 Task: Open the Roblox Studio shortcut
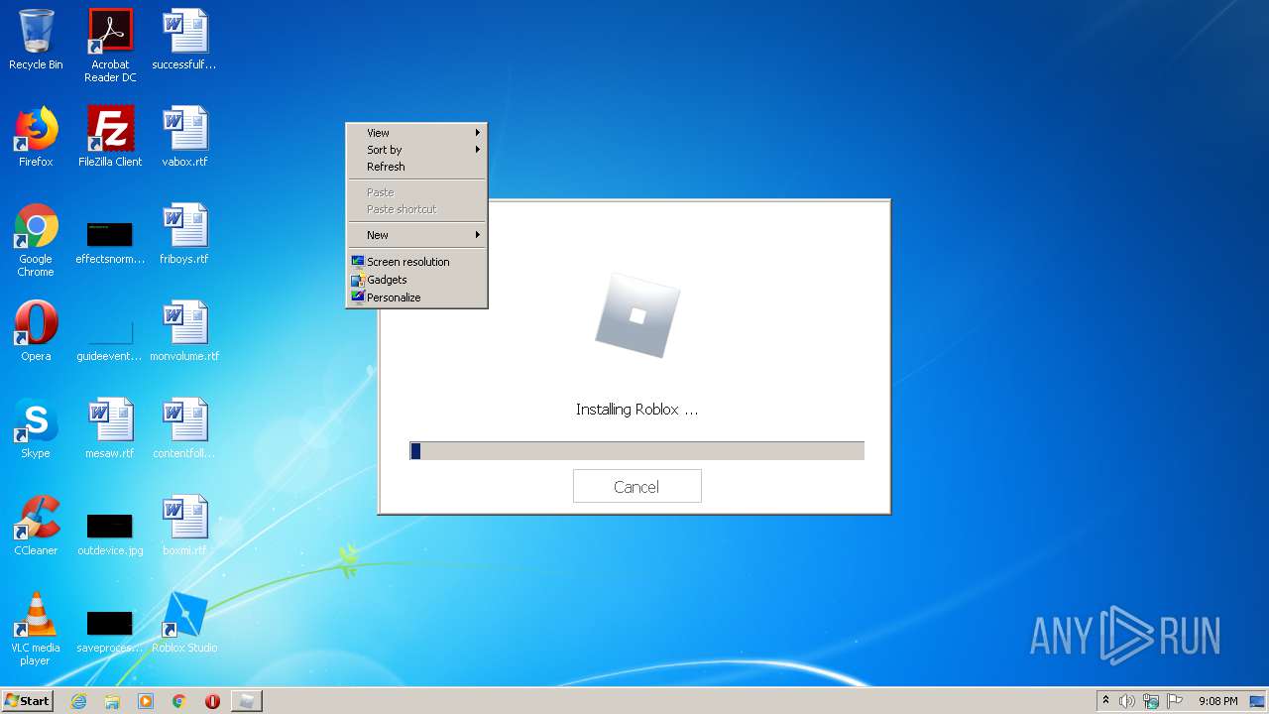pyautogui.click(x=184, y=623)
